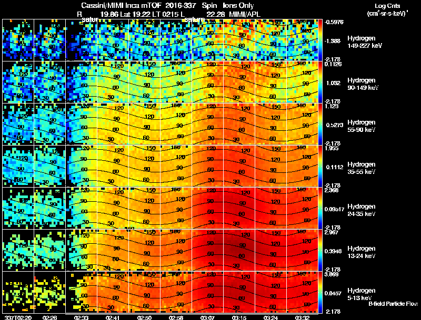Click the gray time span bar below plots

point(192,314)
